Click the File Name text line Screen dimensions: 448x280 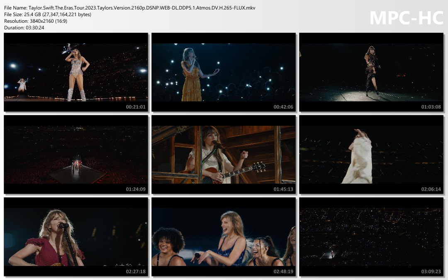pyautogui.click(x=130, y=8)
